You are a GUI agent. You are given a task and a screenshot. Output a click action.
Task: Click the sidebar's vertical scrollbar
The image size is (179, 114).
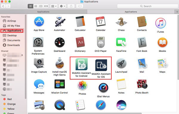click(26, 57)
